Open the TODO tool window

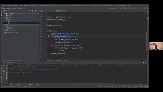[x=13, y=85]
